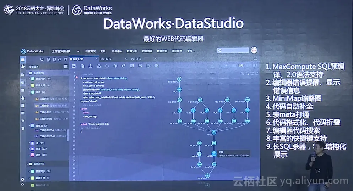The height and width of the screenshot is (191, 353).
Task: Expand 数据处理 (9) under 业务流程1
Action: 29,85
